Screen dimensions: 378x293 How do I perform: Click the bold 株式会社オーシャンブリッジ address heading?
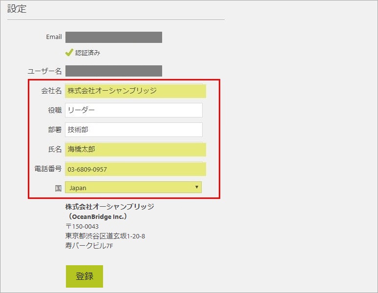[x=110, y=207]
